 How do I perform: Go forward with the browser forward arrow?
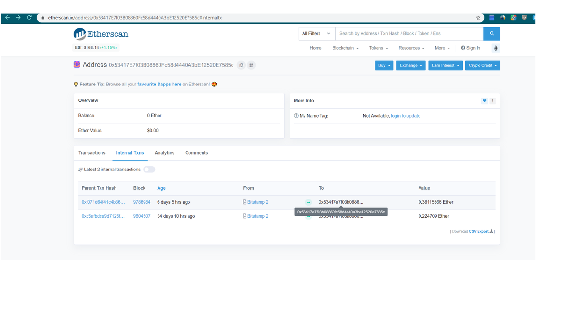(18, 18)
